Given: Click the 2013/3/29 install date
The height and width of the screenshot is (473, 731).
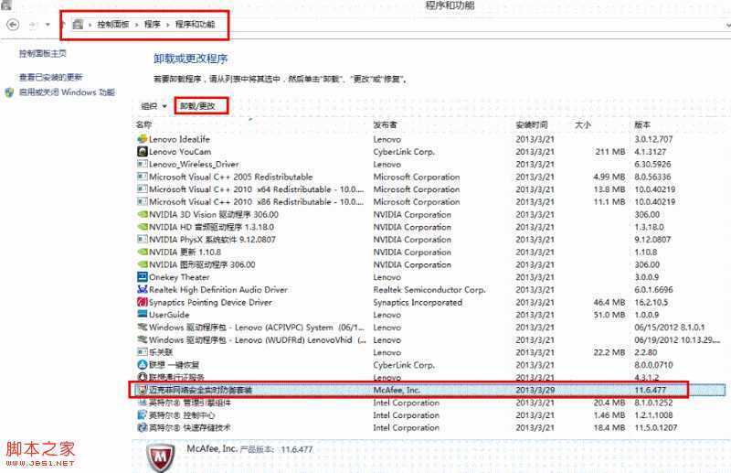Looking at the screenshot, I should (535, 390).
